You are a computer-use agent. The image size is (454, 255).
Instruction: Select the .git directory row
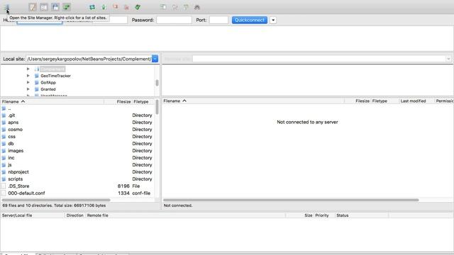(77, 115)
